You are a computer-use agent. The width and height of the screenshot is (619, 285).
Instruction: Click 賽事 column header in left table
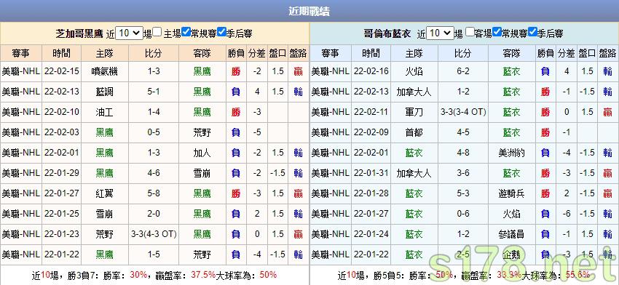coord(21,53)
